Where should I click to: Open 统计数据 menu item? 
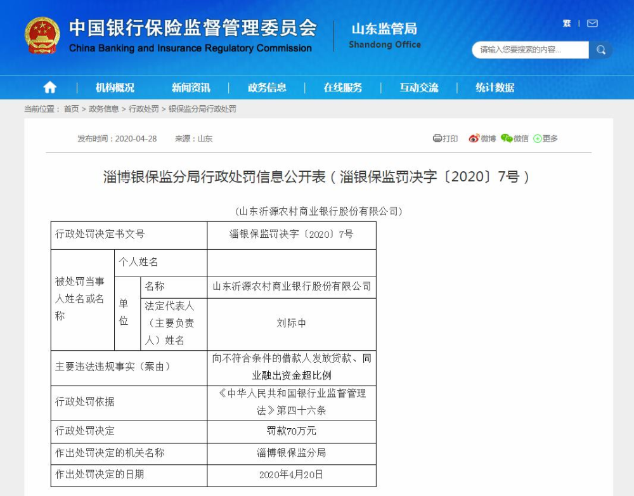pyautogui.click(x=495, y=88)
